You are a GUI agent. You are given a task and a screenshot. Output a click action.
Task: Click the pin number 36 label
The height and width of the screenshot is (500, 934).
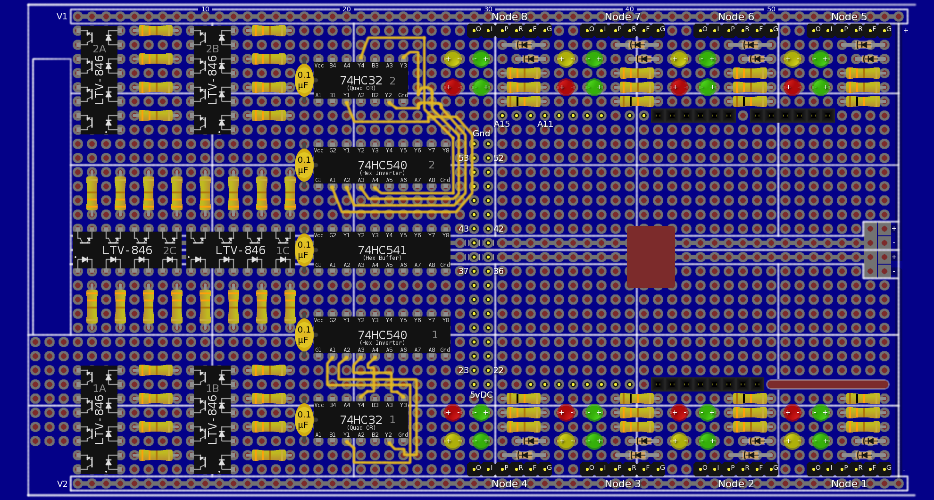pyautogui.click(x=499, y=271)
